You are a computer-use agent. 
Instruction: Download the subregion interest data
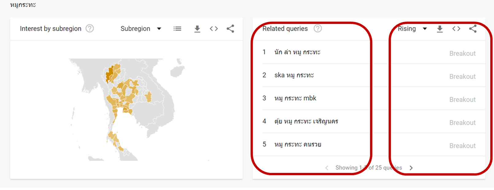[x=197, y=29]
